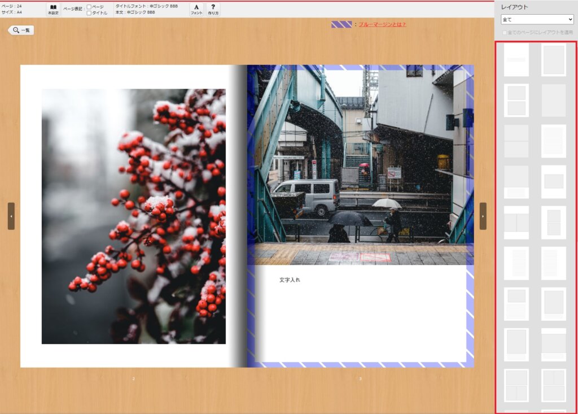
Task: Enable the タイトル display checkbox
Action: point(89,13)
